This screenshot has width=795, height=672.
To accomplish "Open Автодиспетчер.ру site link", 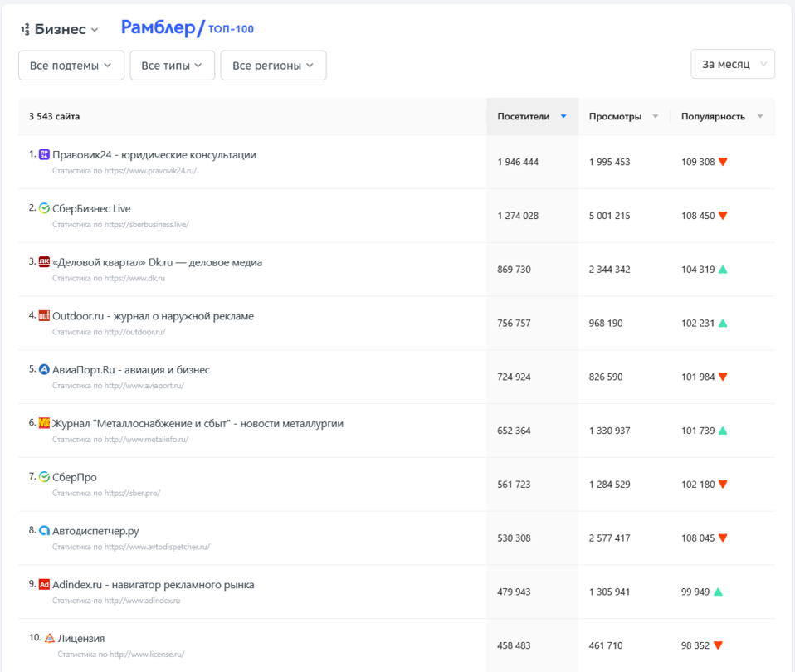I will 95,531.
